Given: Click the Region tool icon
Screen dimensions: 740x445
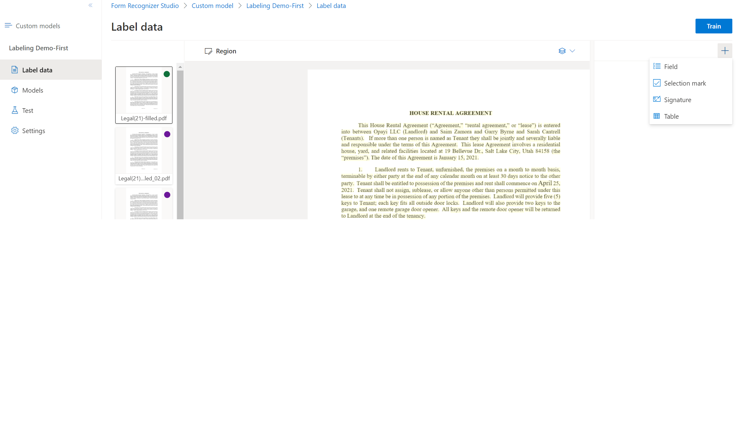Looking at the screenshot, I should click(x=209, y=51).
